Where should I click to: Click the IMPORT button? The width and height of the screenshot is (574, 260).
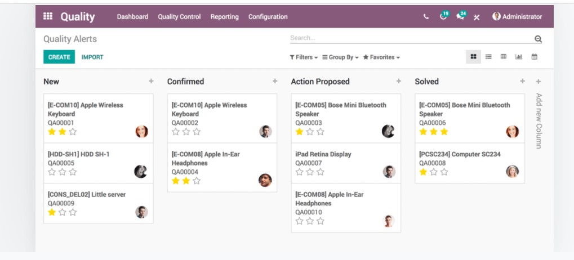pyautogui.click(x=92, y=57)
